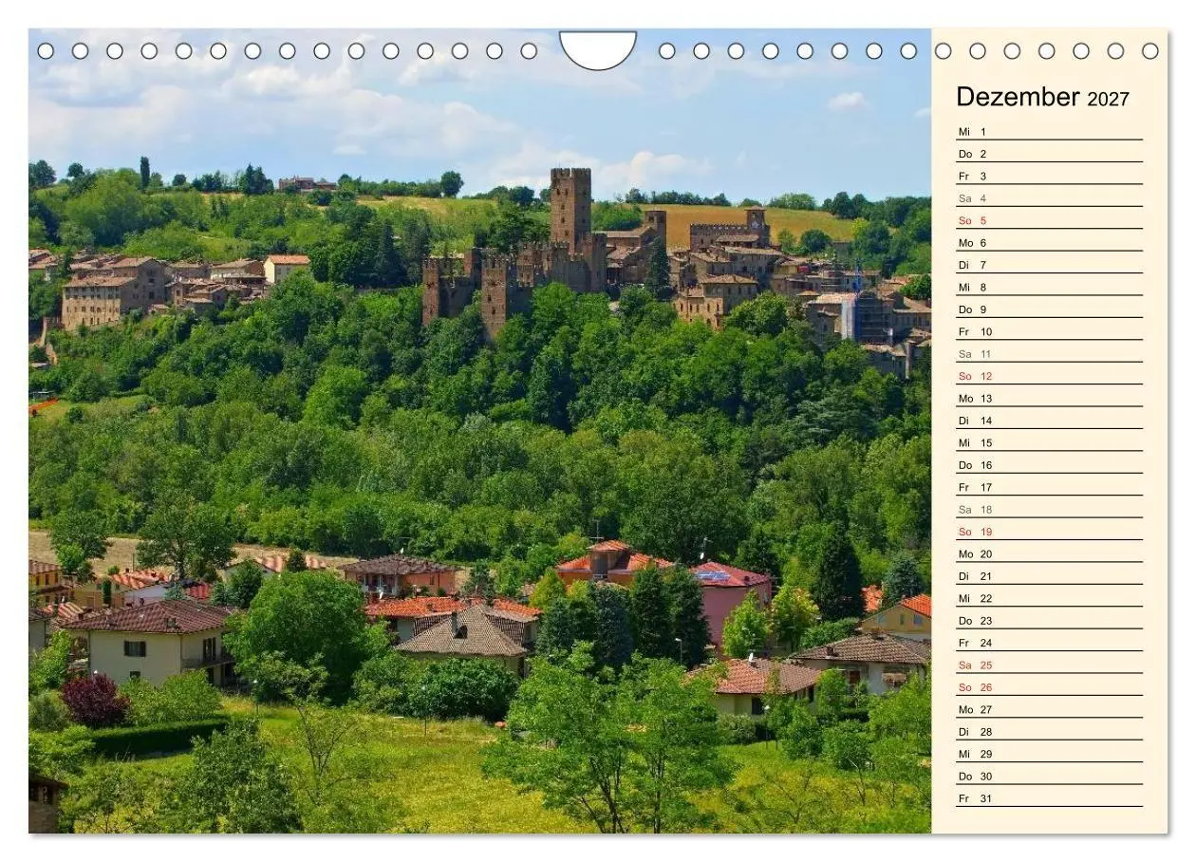This screenshot has height=862, width=1196.
Task: Select the row 'Do 9'
Action: pos(1049,309)
